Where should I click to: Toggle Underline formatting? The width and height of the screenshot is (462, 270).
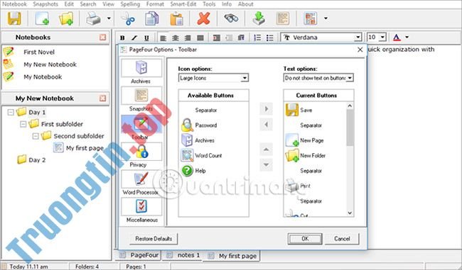(146, 38)
